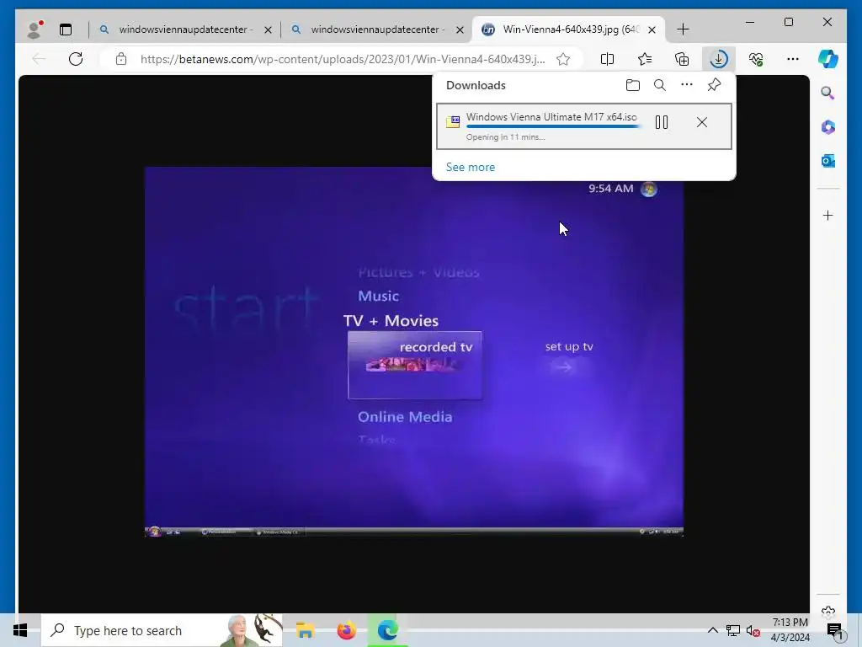Open Edge Settings and more menu

[x=793, y=59]
